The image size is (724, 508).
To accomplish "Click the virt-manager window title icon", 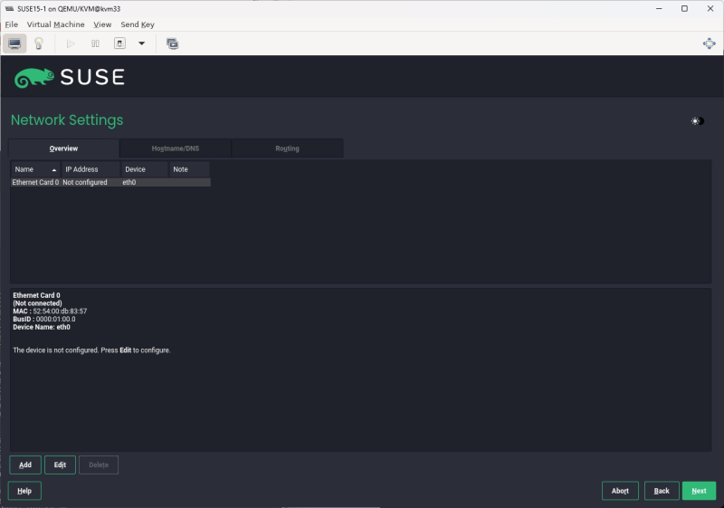I will point(9,8).
